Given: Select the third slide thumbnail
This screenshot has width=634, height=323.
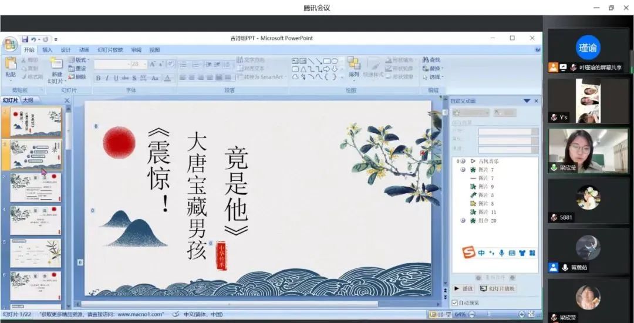Looking at the screenshot, I should pyautogui.click(x=35, y=188).
